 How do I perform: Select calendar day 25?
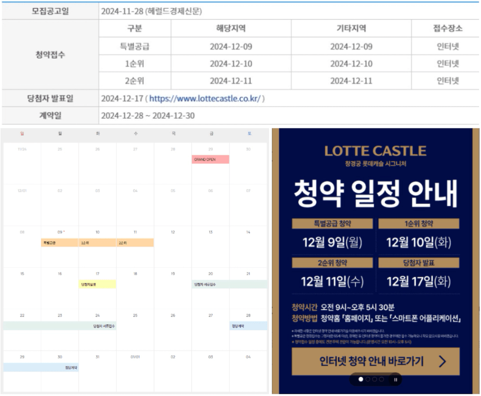(135, 315)
